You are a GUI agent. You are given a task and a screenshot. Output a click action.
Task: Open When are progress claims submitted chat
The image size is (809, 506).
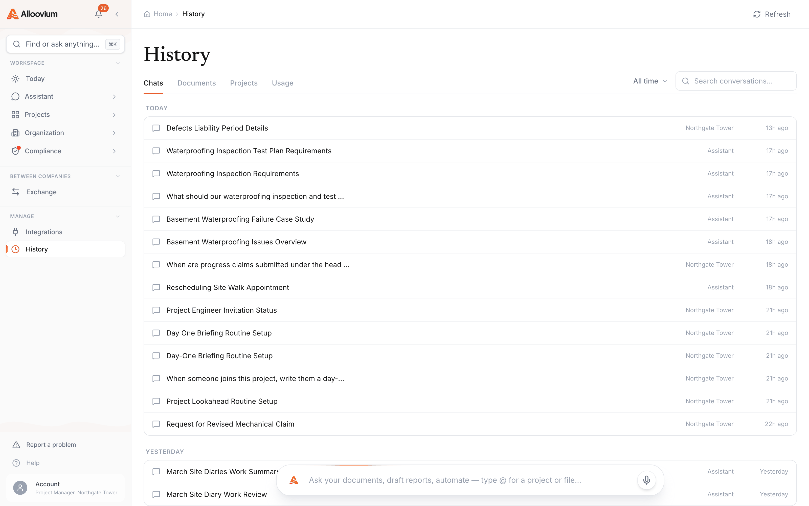pos(470,265)
